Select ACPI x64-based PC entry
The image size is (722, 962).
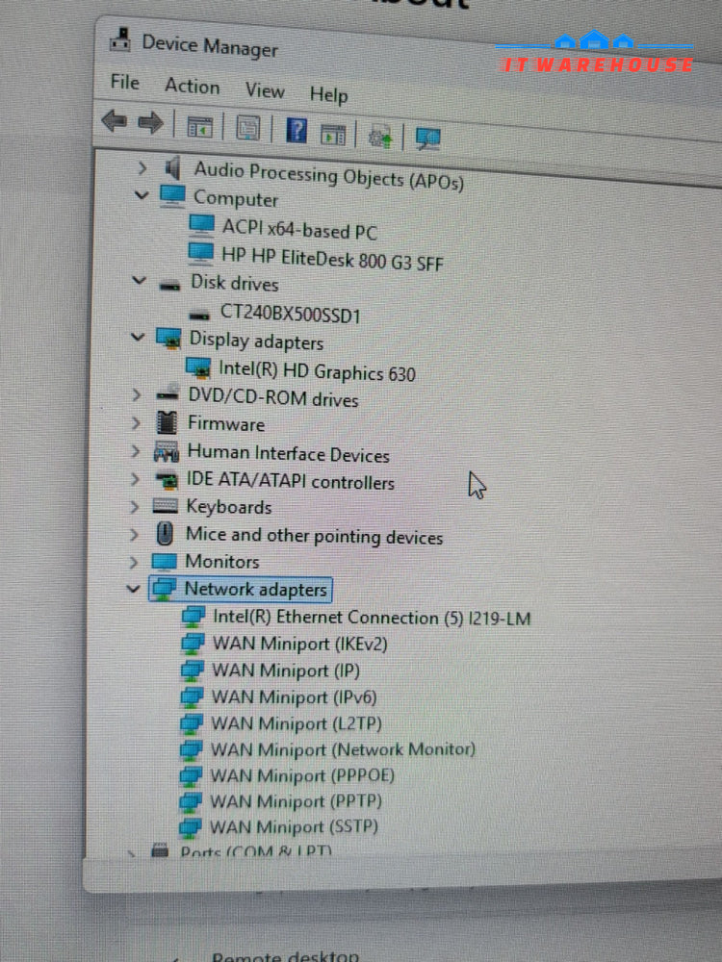tap(299, 229)
